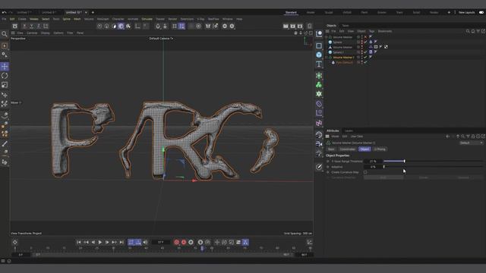The image size is (486, 273).
Task: Click the back arrow in Attributes manager
Action: (x=447, y=136)
